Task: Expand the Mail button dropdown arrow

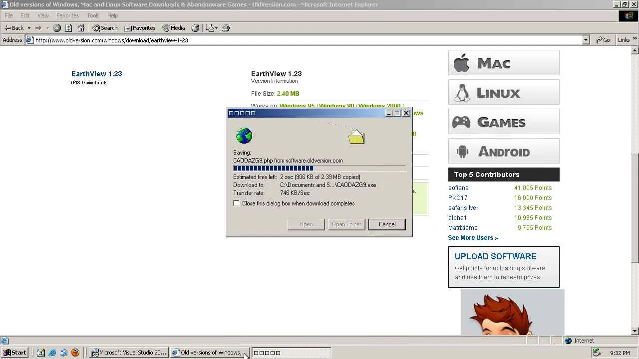Action: 216,28
